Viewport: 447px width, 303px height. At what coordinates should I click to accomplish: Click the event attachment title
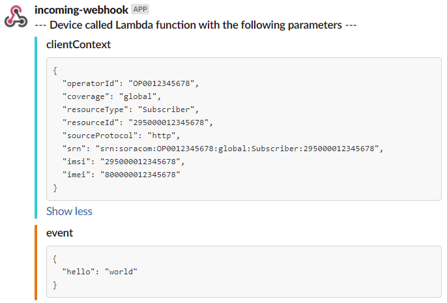pyautogui.click(x=59, y=233)
